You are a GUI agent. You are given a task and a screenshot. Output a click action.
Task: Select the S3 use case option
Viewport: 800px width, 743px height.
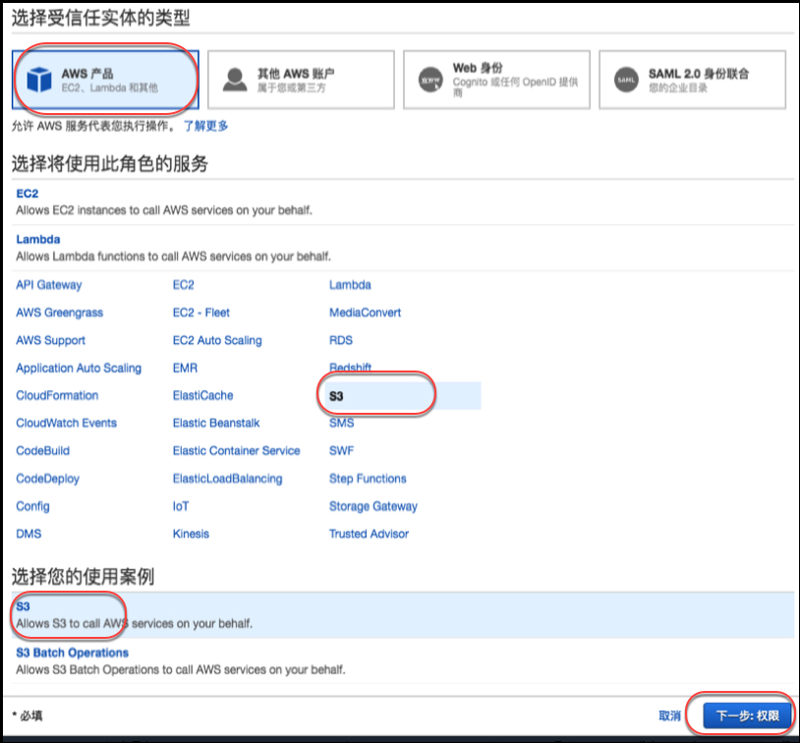tap(24, 606)
